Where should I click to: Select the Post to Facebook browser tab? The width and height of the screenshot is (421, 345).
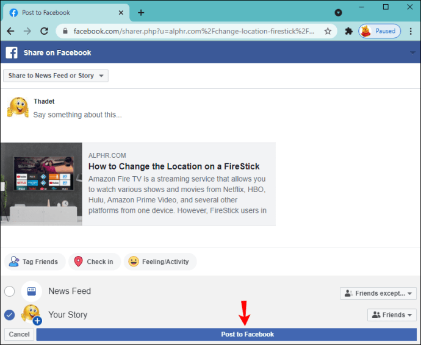pyautogui.click(x=66, y=13)
